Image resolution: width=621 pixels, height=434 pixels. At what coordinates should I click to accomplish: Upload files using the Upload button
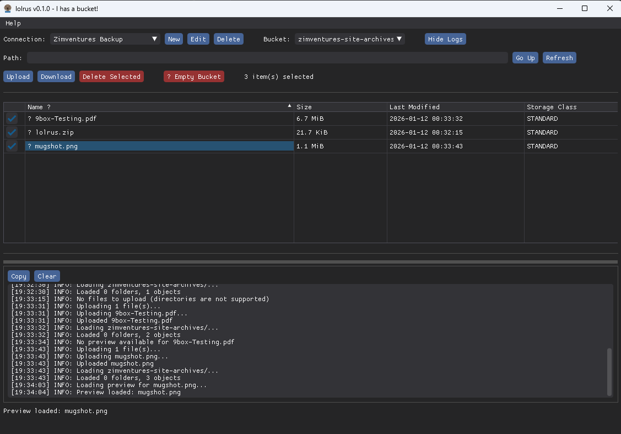point(18,76)
